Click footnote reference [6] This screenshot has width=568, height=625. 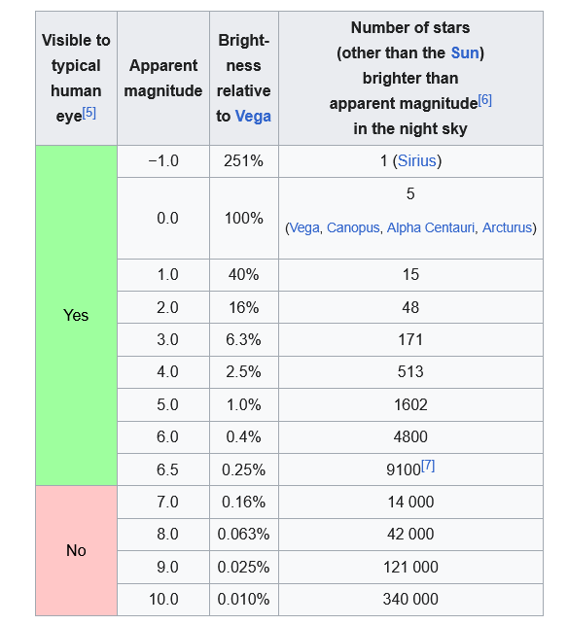484,100
